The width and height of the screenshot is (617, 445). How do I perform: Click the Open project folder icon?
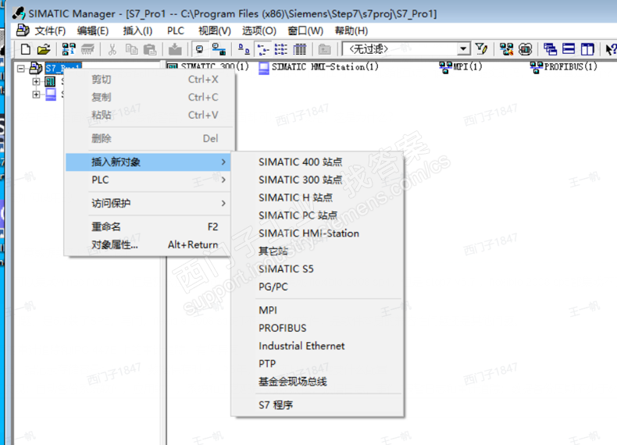click(x=44, y=49)
